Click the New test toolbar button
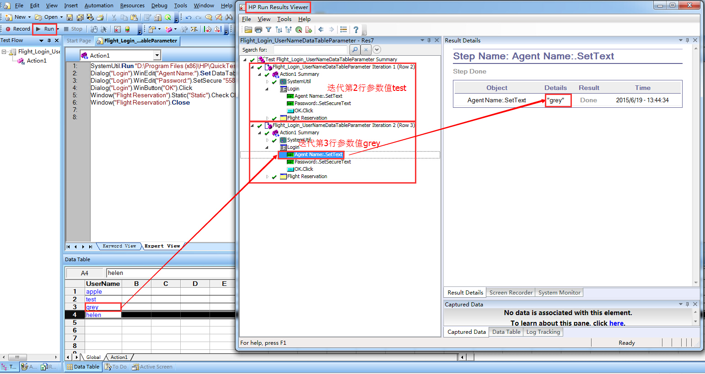Image resolution: width=705 pixels, height=374 pixels. click(16, 17)
